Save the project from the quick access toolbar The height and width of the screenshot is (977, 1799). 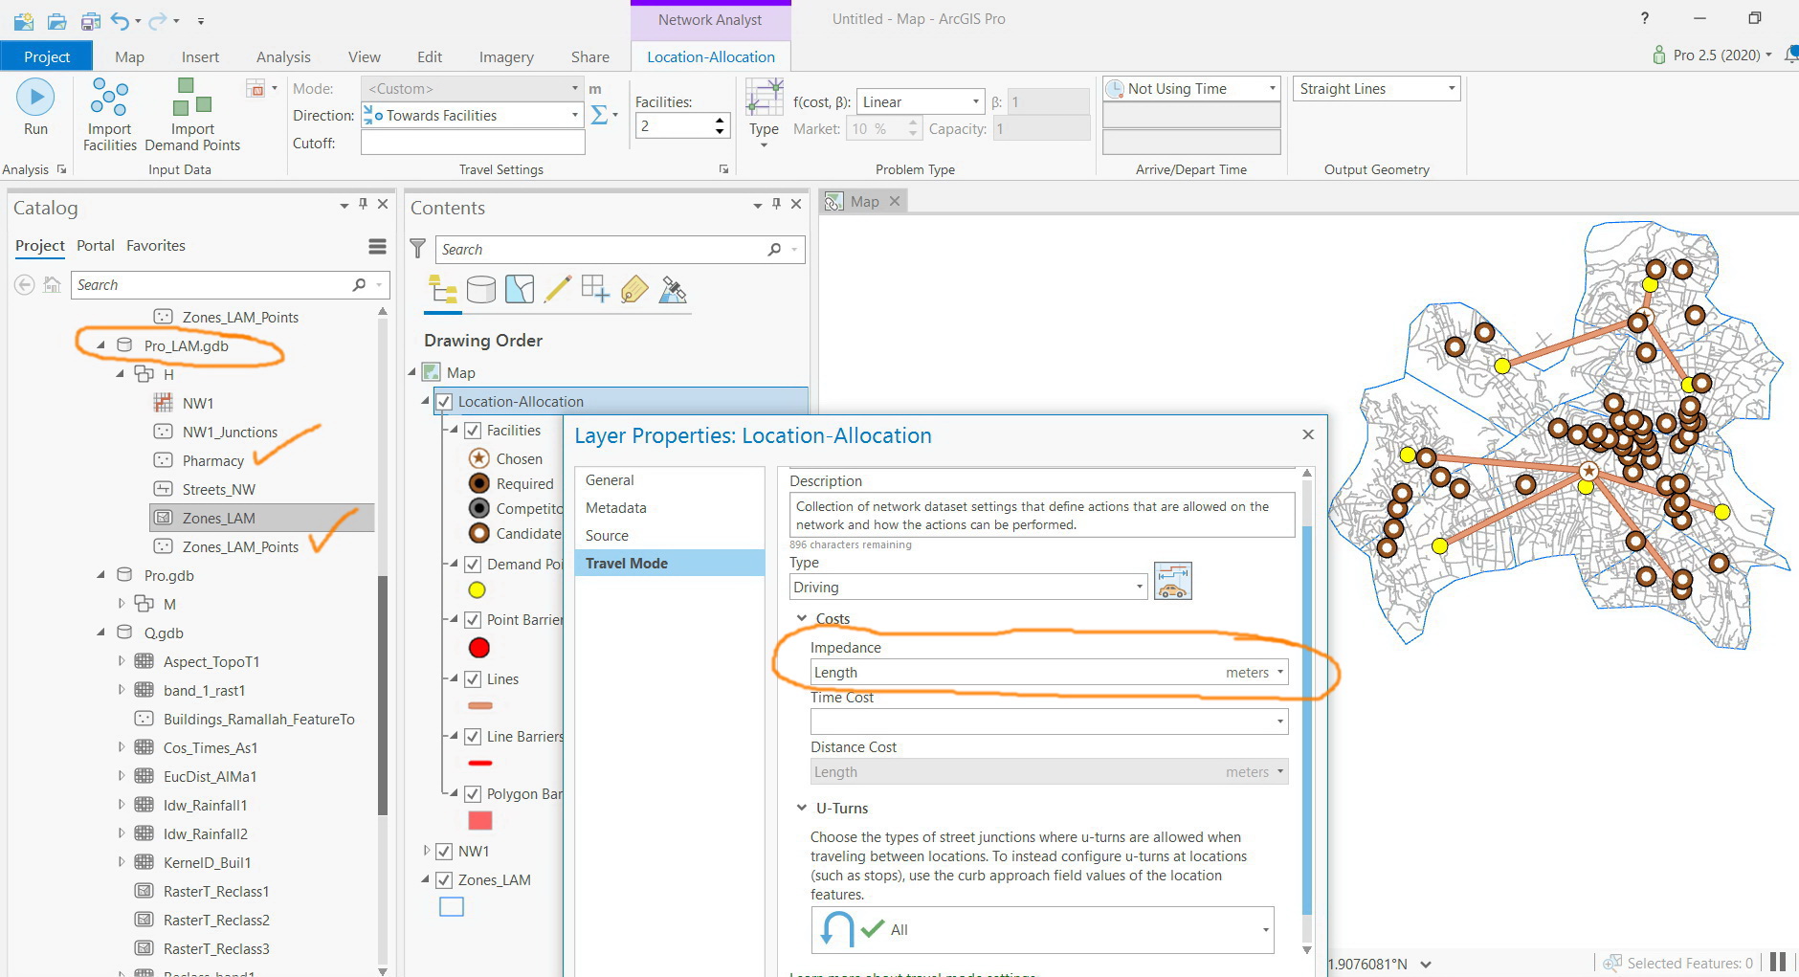(x=91, y=20)
